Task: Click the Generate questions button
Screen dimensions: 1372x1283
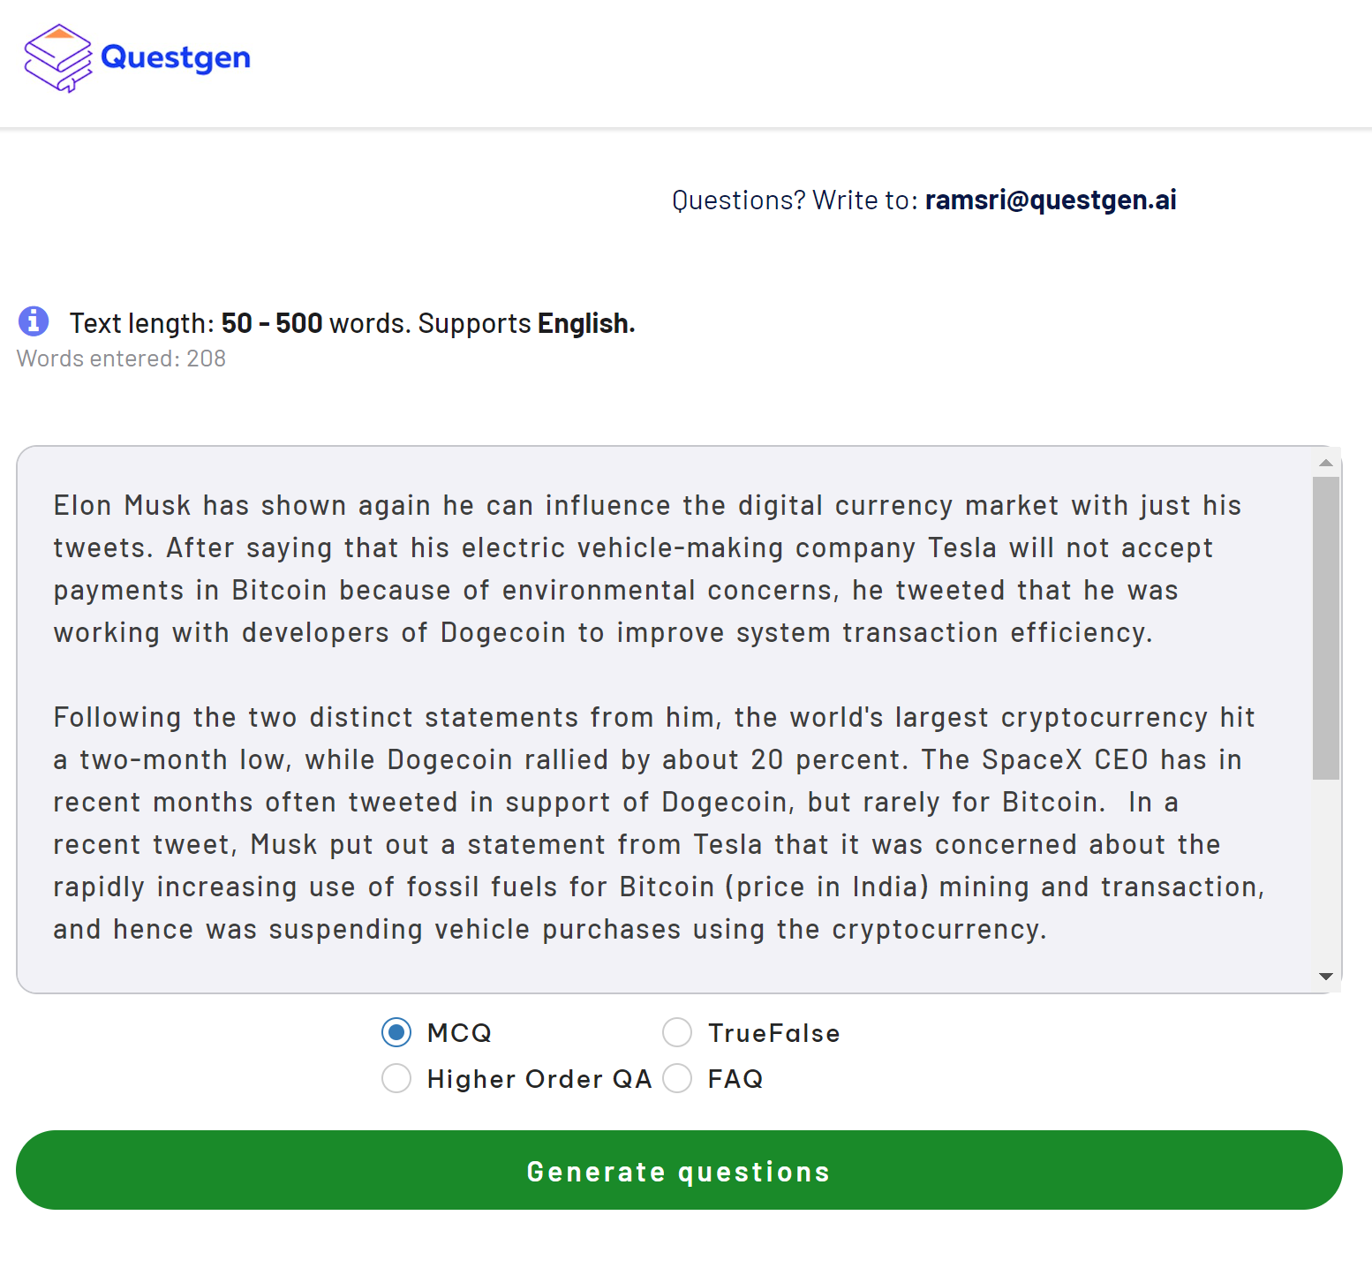Action: (x=679, y=1170)
